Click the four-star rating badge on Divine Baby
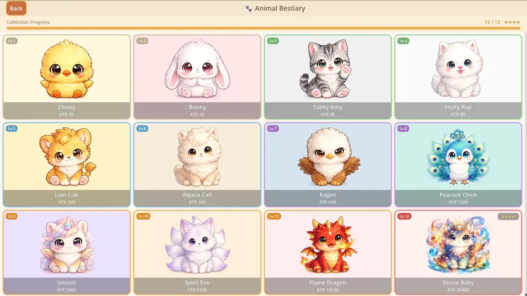The height and width of the screenshot is (296, 527). (x=508, y=216)
